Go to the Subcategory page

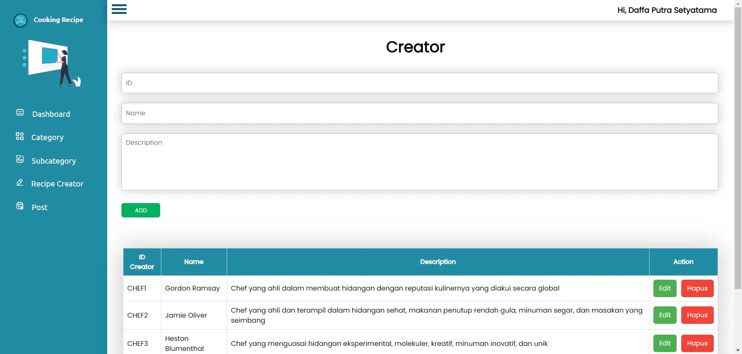click(53, 161)
